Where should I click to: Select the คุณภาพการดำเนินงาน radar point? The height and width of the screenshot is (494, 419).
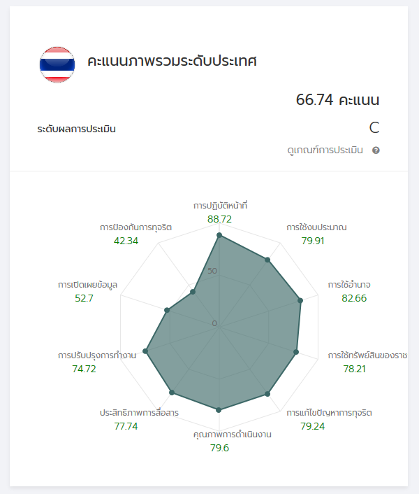[219, 410]
